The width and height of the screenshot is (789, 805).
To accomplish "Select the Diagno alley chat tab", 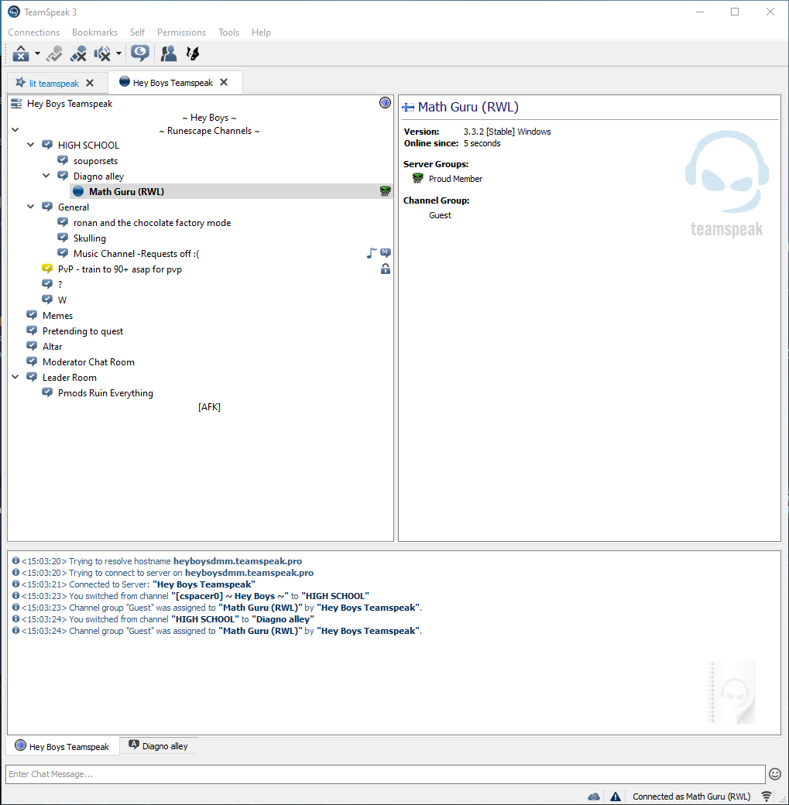I will [x=158, y=746].
